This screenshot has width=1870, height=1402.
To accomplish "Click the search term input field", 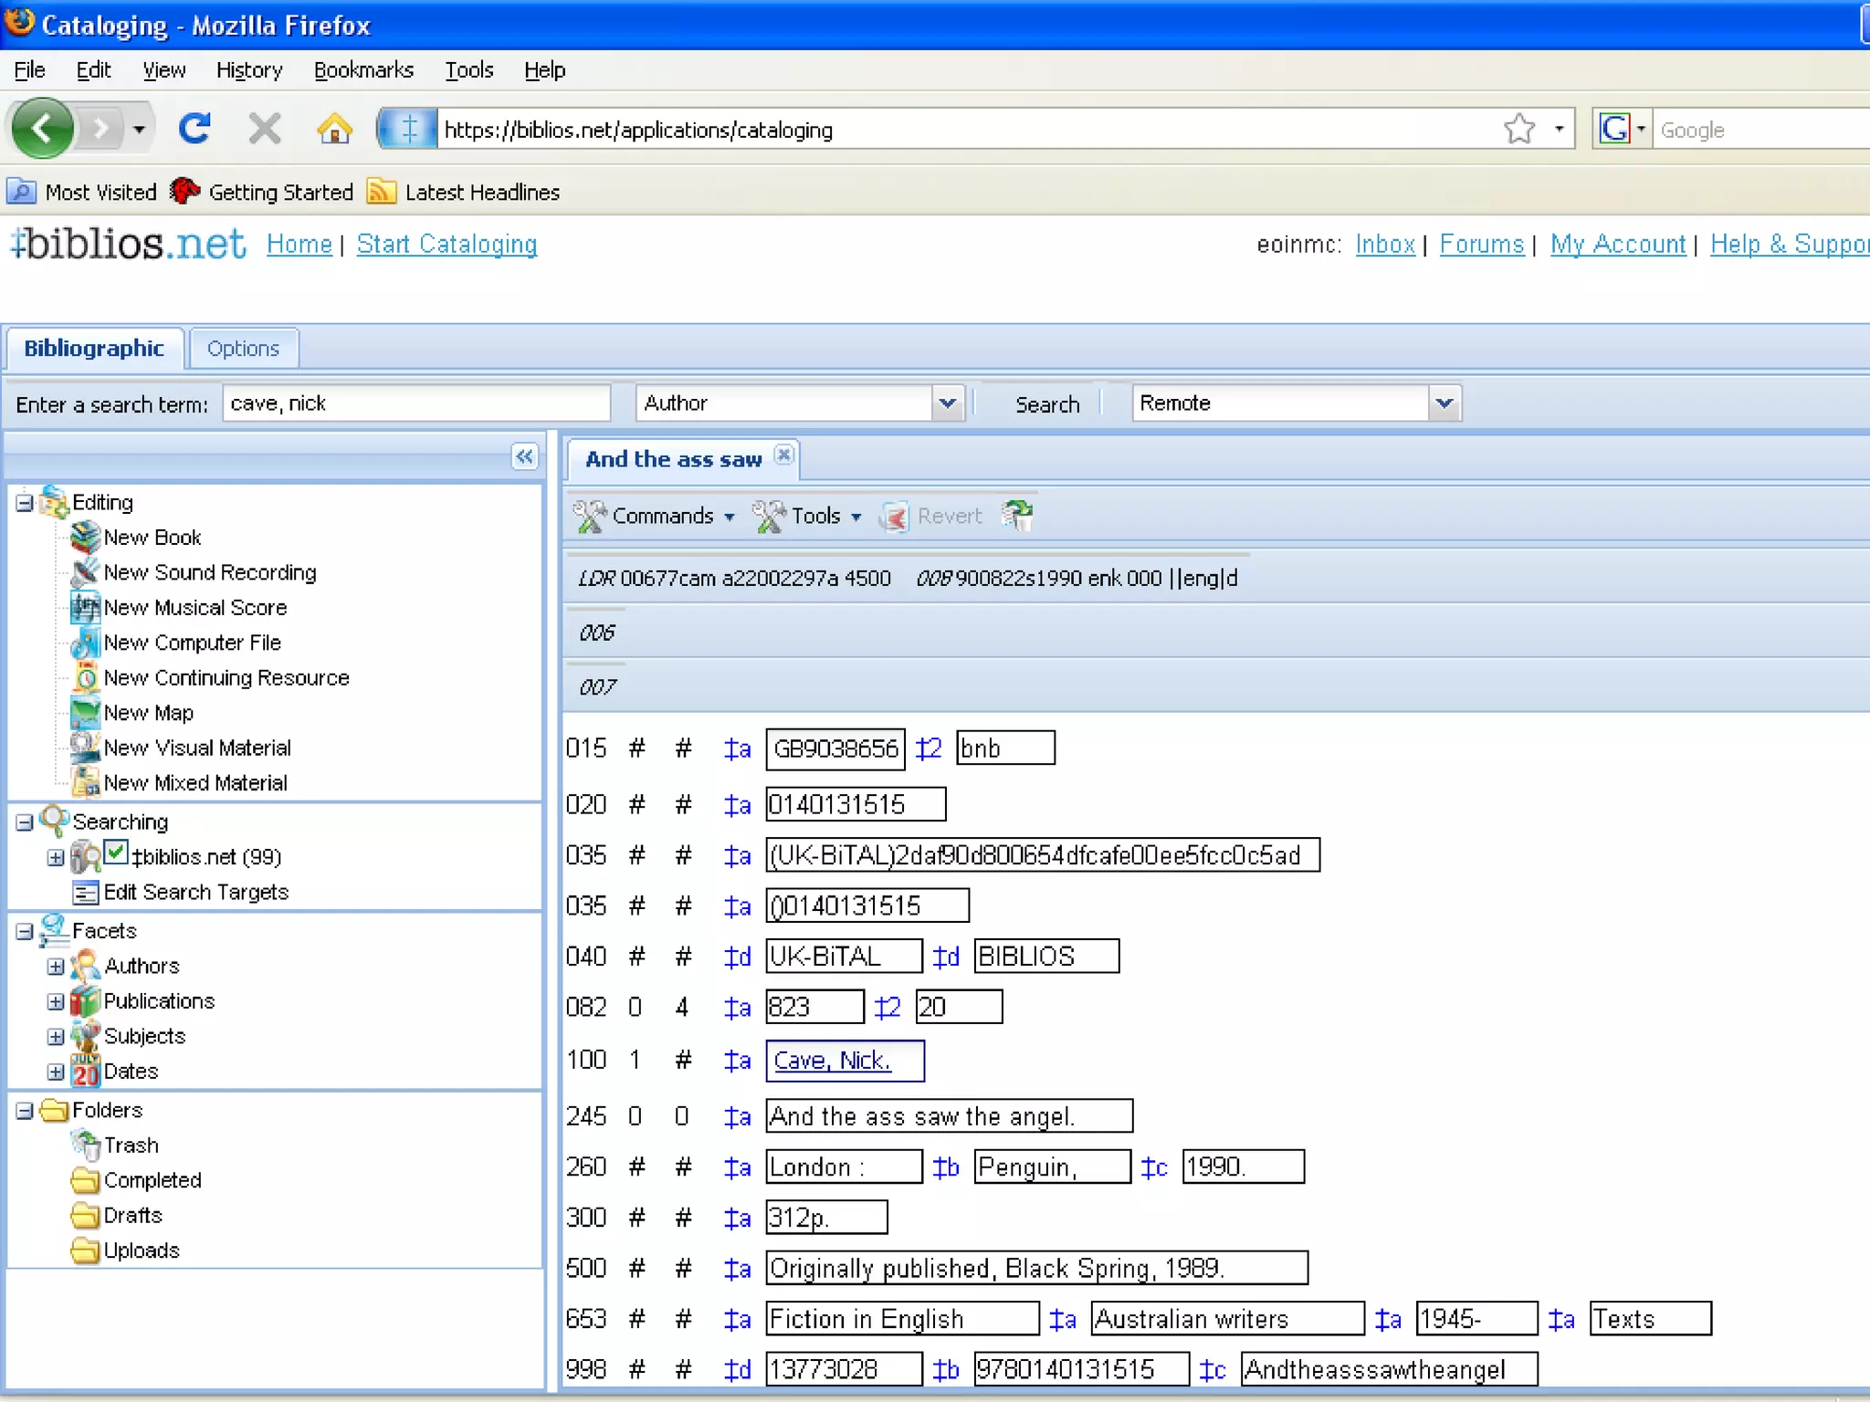I will [416, 403].
